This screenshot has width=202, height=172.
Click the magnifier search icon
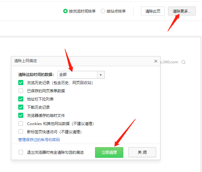183,62
